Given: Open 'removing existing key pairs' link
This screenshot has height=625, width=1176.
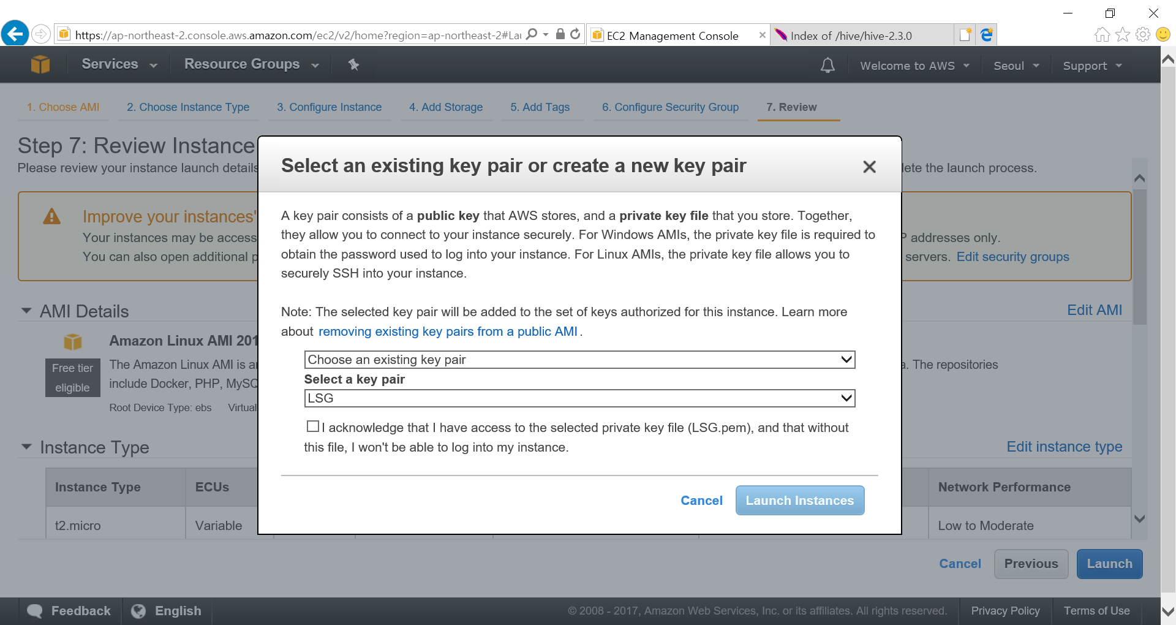Looking at the screenshot, I should click(448, 331).
